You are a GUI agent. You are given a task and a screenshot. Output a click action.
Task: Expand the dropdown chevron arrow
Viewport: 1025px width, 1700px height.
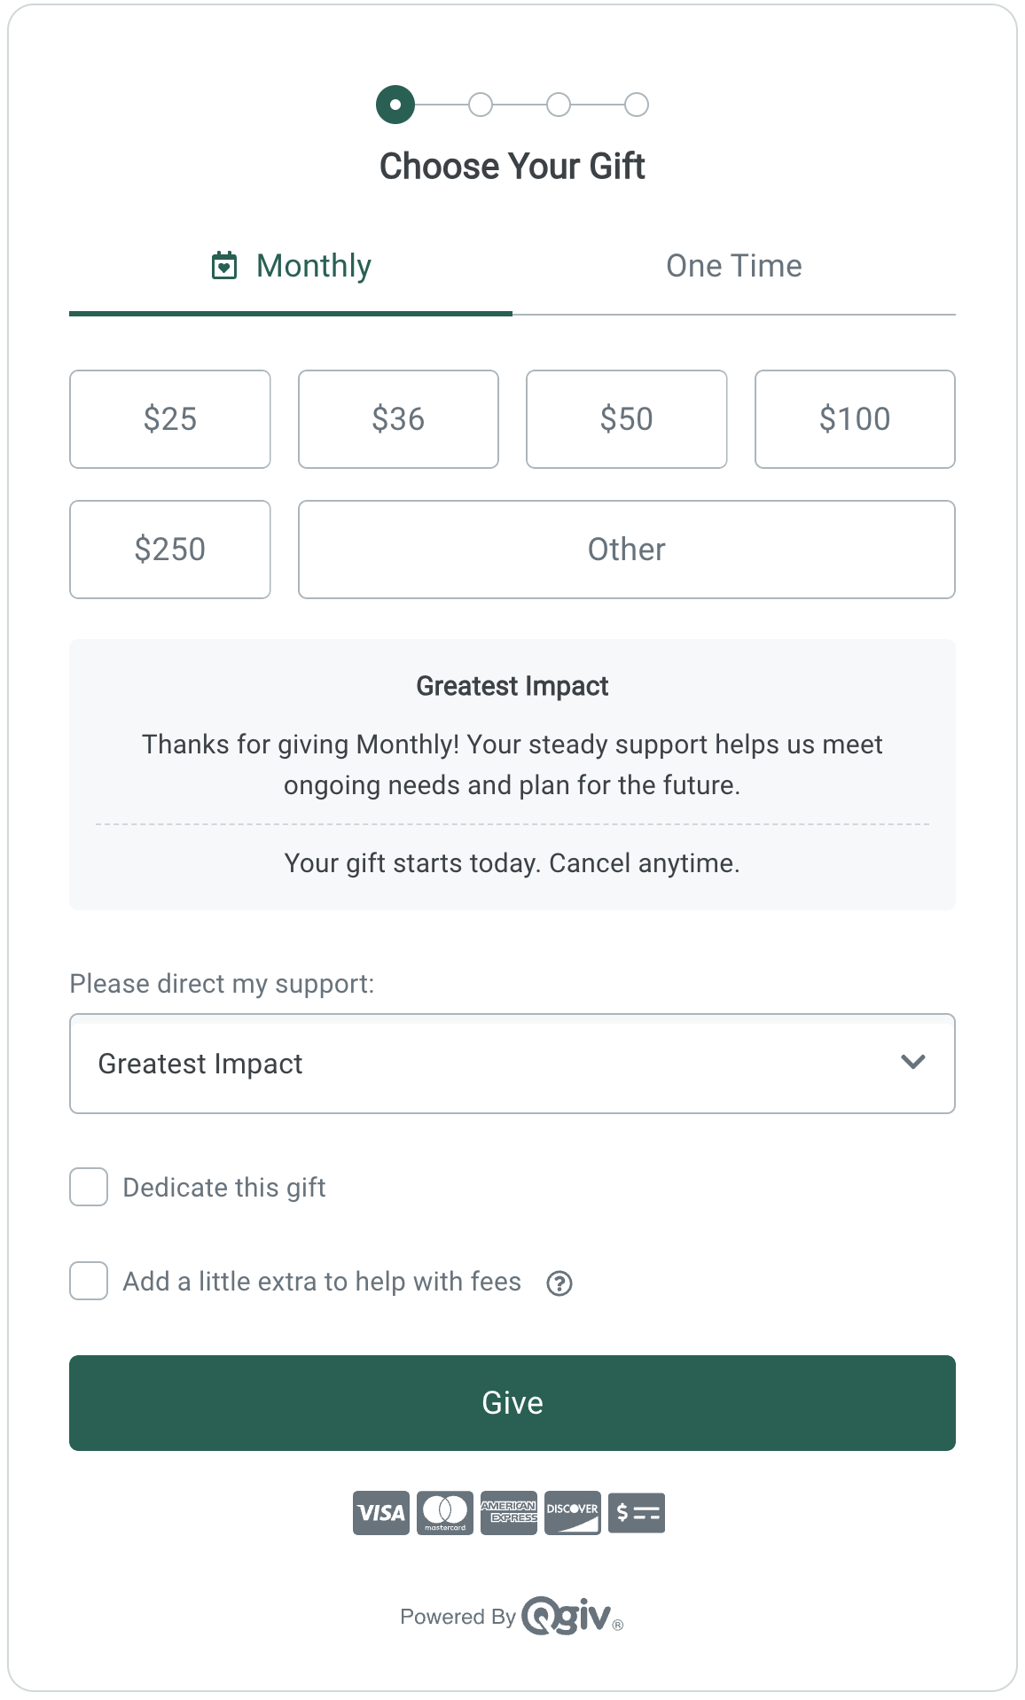913,1062
